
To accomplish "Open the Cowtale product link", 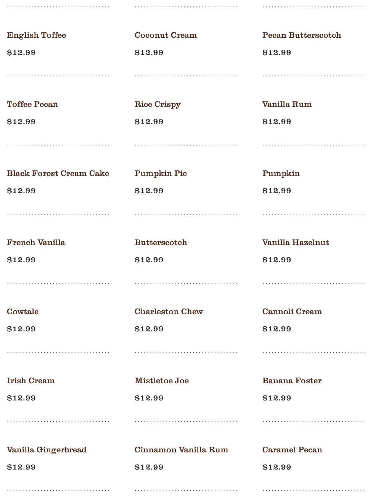I will pos(22,312).
